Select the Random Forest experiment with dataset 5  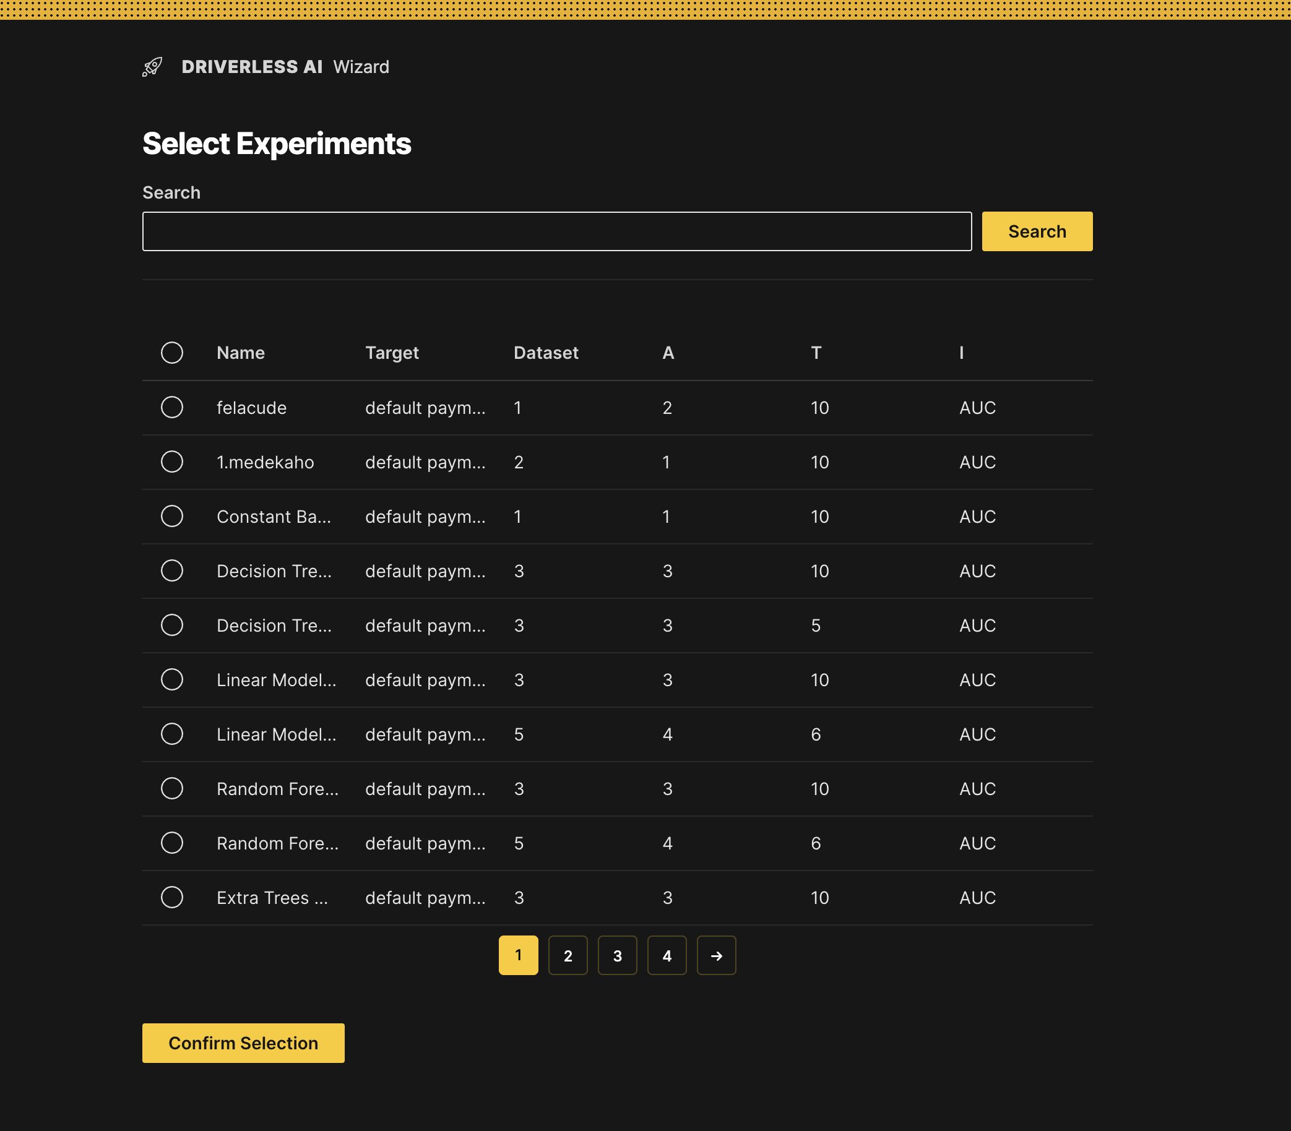point(171,843)
